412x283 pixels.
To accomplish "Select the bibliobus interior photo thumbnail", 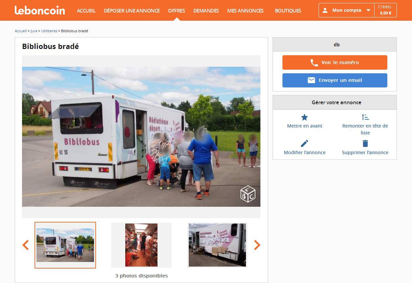I will 141,245.
